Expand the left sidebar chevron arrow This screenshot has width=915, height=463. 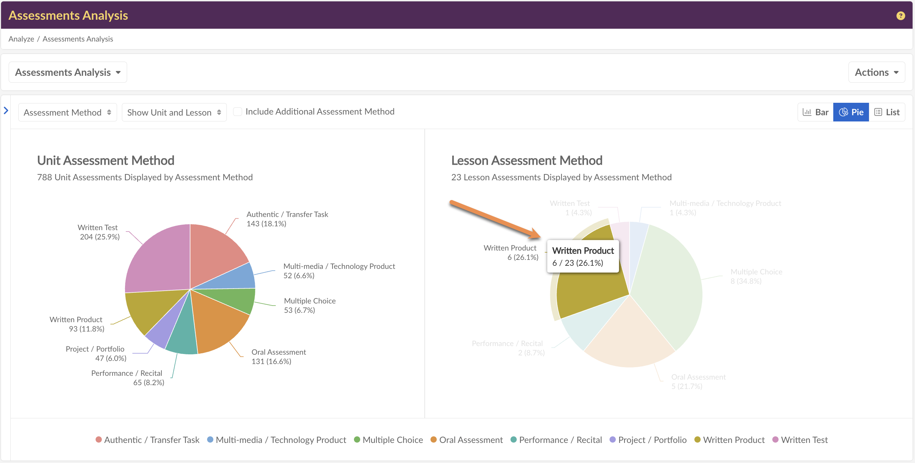click(6, 111)
